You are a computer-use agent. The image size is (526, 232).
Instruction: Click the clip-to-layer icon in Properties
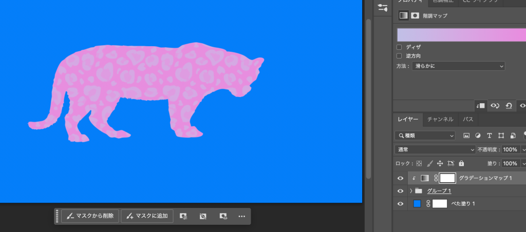click(481, 105)
